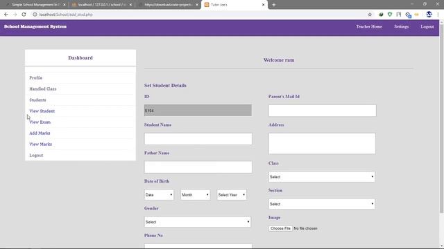Viewport: 444px width, 249px height.
Task: Click the browser back arrow
Action: tap(6, 15)
